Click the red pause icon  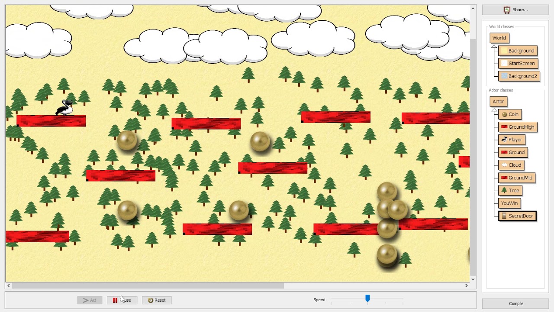(115, 300)
